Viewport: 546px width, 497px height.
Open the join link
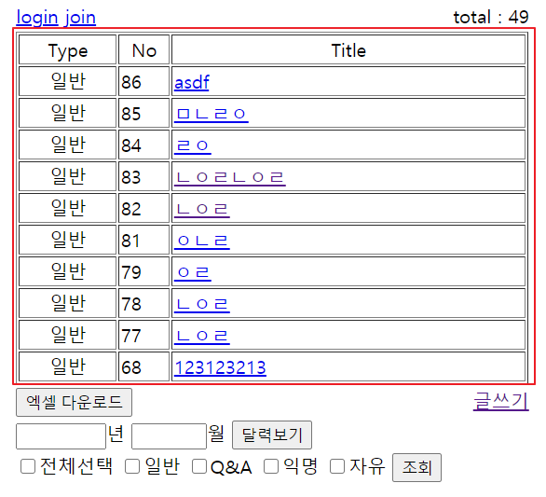pyautogui.click(x=80, y=17)
